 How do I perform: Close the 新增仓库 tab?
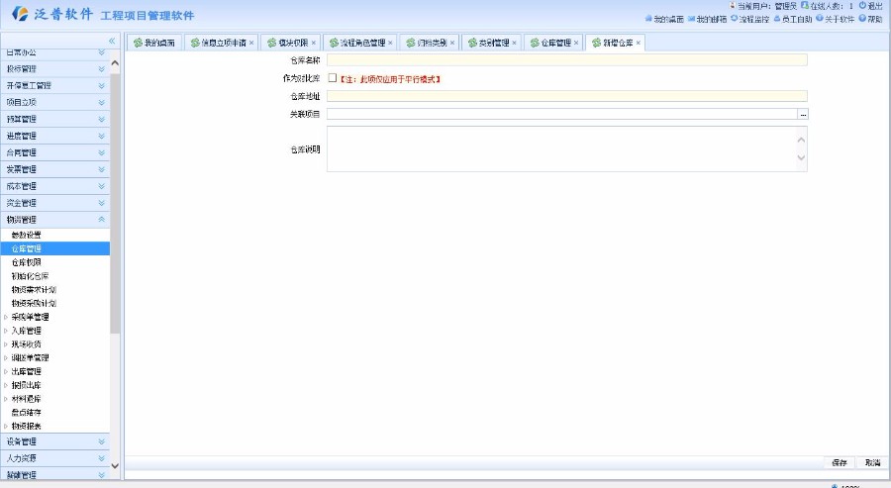639,43
